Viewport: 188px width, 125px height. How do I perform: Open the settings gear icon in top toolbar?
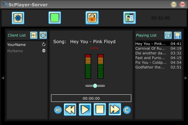[18, 18]
